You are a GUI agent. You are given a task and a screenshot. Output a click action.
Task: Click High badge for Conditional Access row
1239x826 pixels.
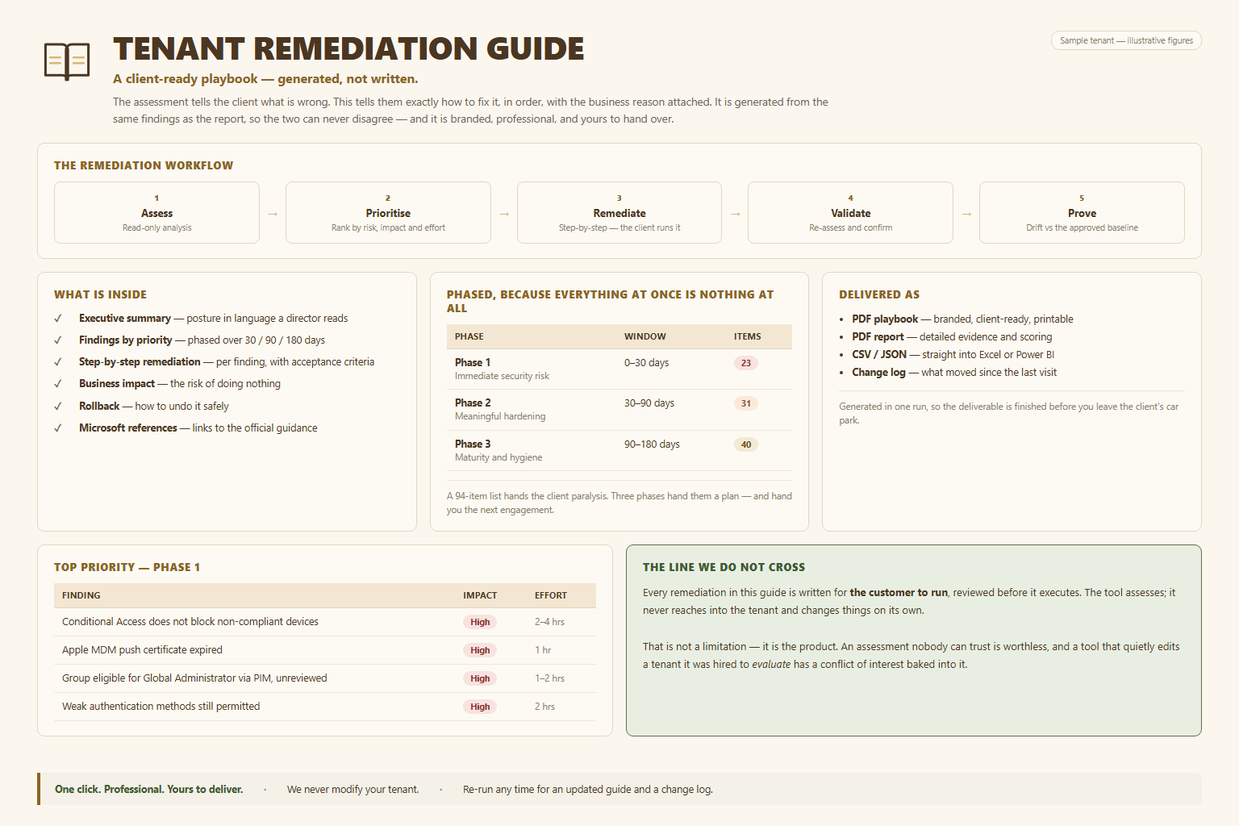[x=480, y=622]
